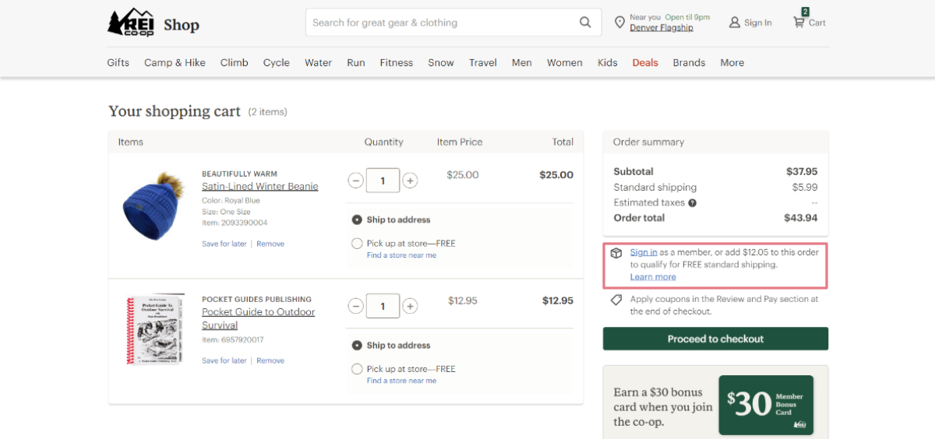Remove the Satin-Lined Winter Beanie
This screenshot has width=935, height=439.
(270, 244)
